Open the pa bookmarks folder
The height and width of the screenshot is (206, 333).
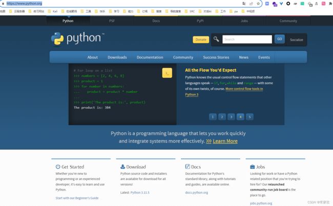pyautogui.click(x=234, y=11)
